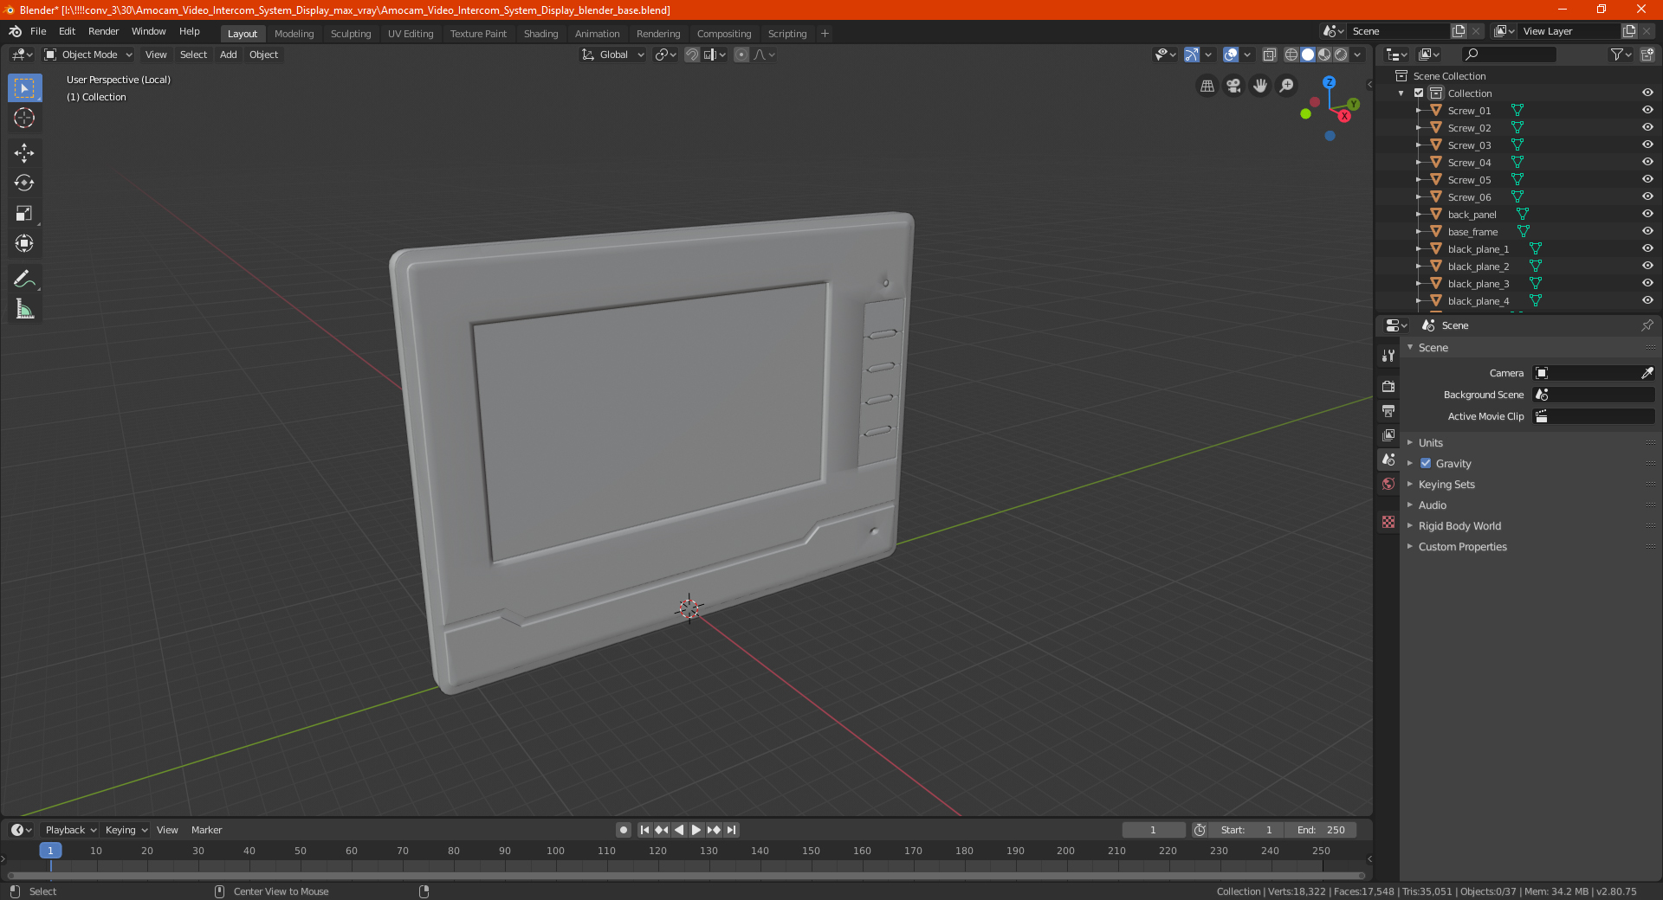Viewport: 1663px width, 900px height.
Task: Click the viewport zoom magnifier icon
Action: (x=1287, y=86)
